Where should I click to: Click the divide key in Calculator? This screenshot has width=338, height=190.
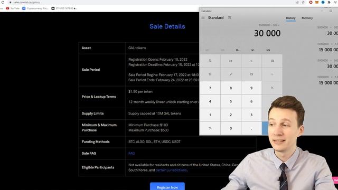pos(272,74)
